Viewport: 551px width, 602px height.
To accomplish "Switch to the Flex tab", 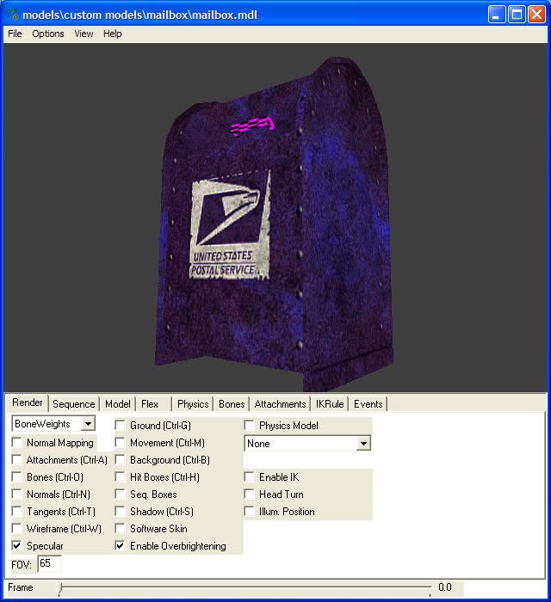I will pos(150,404).
